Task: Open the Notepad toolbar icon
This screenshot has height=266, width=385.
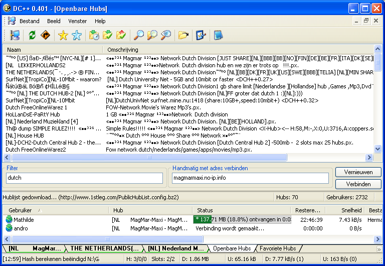Action: [218, 35]
